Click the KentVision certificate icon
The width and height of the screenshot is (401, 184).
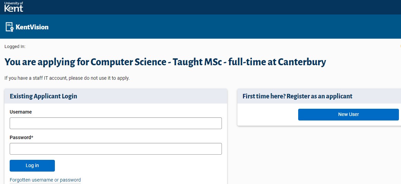9,27
